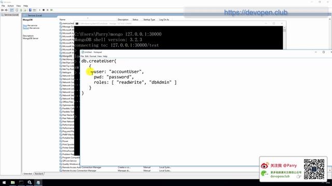Click the Status column header
332x186 pixels.
135,20
